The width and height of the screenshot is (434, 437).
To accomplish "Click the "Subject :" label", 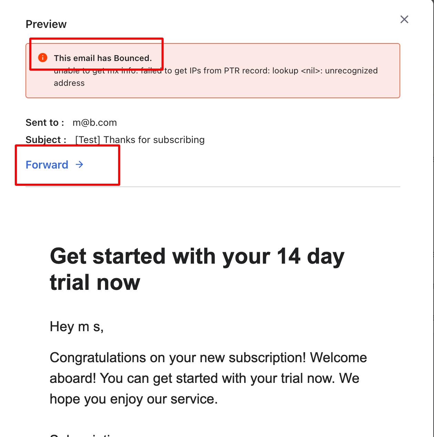I will [46, 140].
